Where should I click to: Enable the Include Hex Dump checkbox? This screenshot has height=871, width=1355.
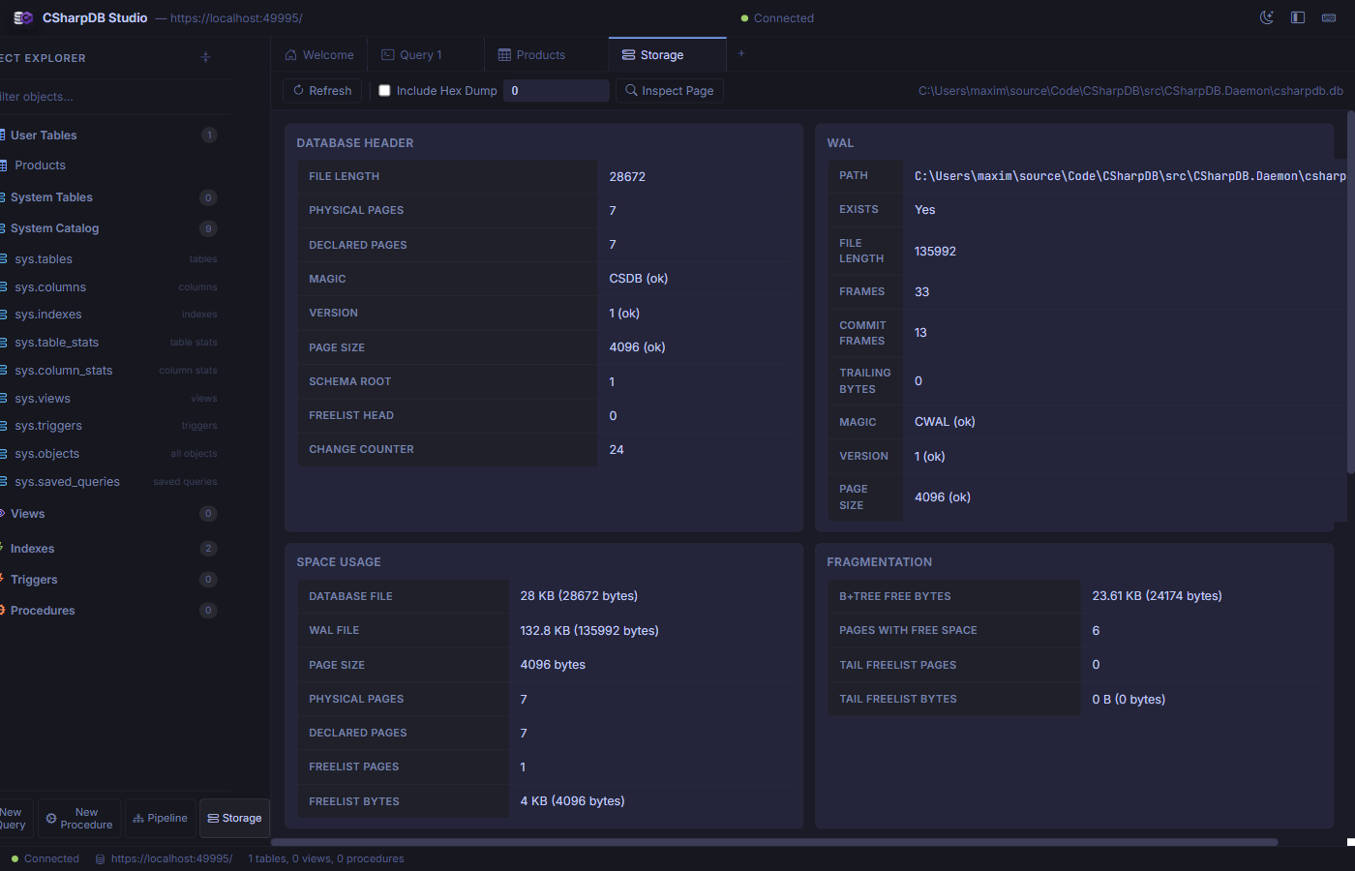[x=383, y=90]
